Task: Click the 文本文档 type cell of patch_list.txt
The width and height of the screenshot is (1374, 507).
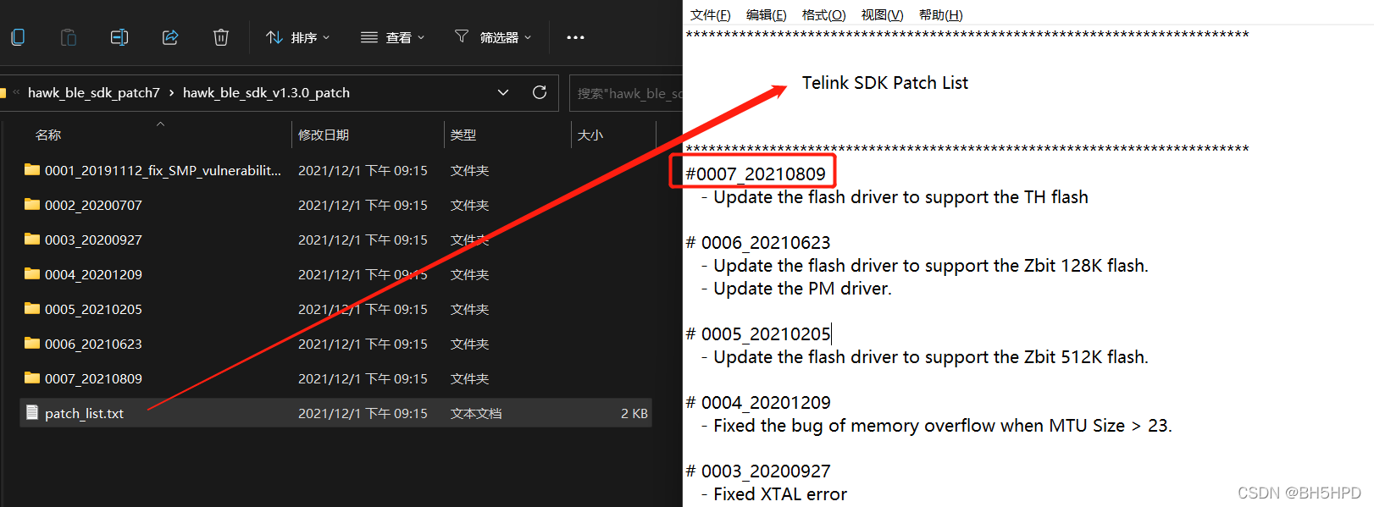Action: [476, 413]
